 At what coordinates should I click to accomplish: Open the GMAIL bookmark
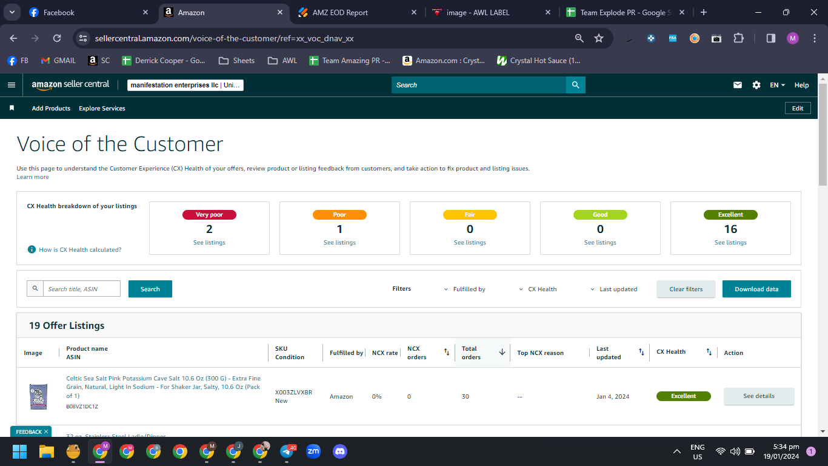click(x=58, y=61)
